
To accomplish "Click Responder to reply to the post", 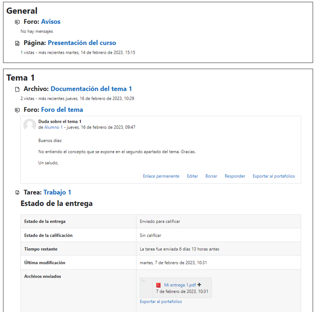I will coord(235,176).
